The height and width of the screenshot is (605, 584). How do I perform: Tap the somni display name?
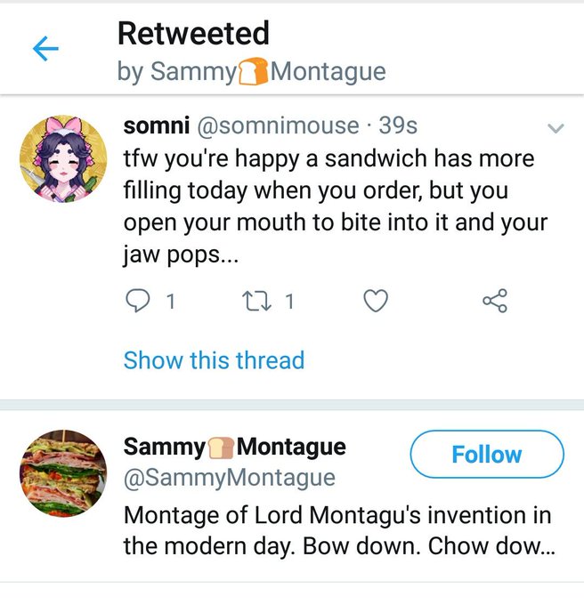click(x=157, y=125)
